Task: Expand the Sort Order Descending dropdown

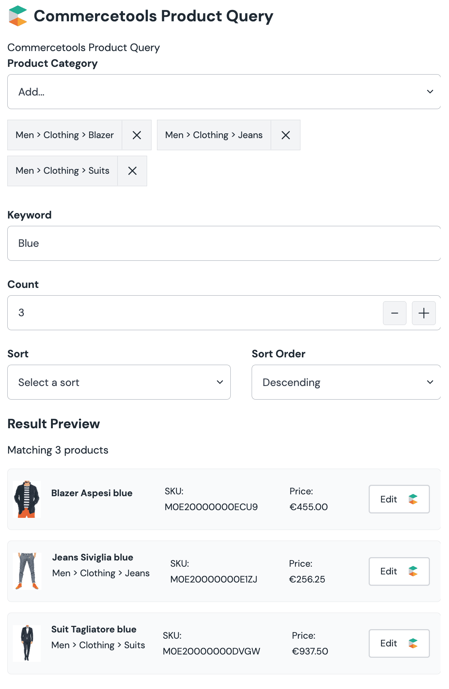Action: click(x=346, y=382)
